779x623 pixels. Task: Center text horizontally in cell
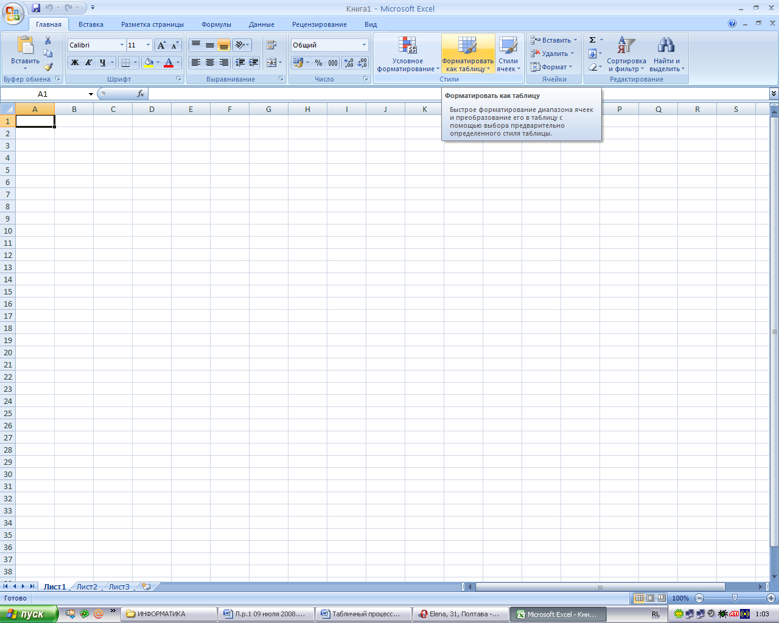[210, 63]
